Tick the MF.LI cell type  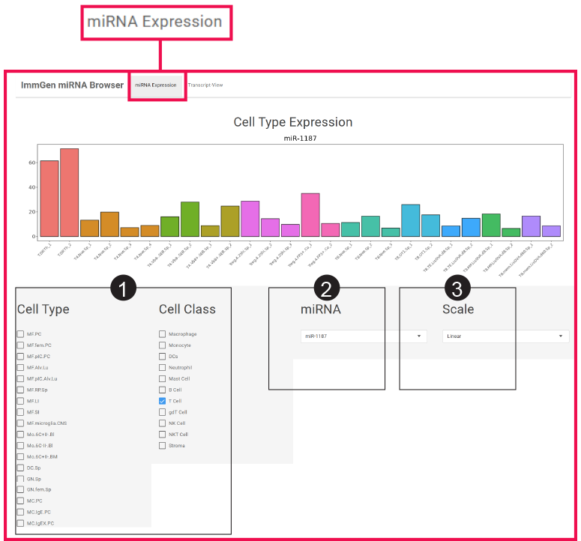[20, 401]
